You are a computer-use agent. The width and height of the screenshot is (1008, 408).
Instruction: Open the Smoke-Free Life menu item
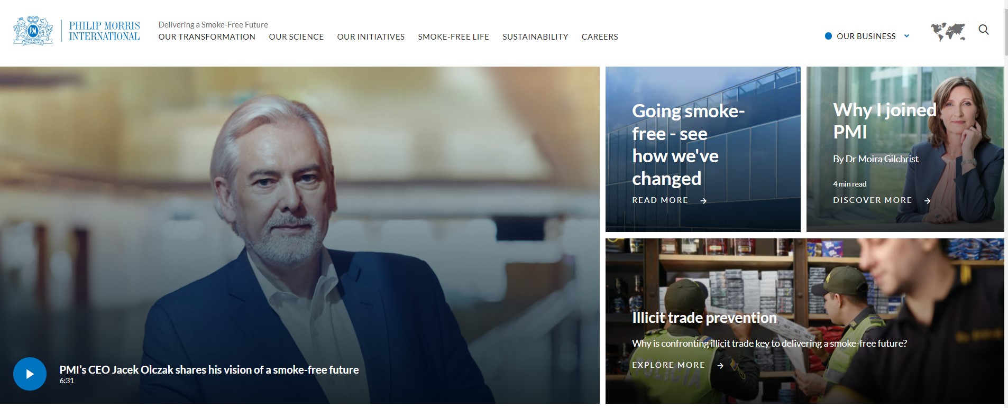pyautogui.click(x=453, y=36)
